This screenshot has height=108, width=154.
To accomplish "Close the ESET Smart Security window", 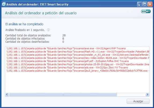I will [x=150, y=4].
